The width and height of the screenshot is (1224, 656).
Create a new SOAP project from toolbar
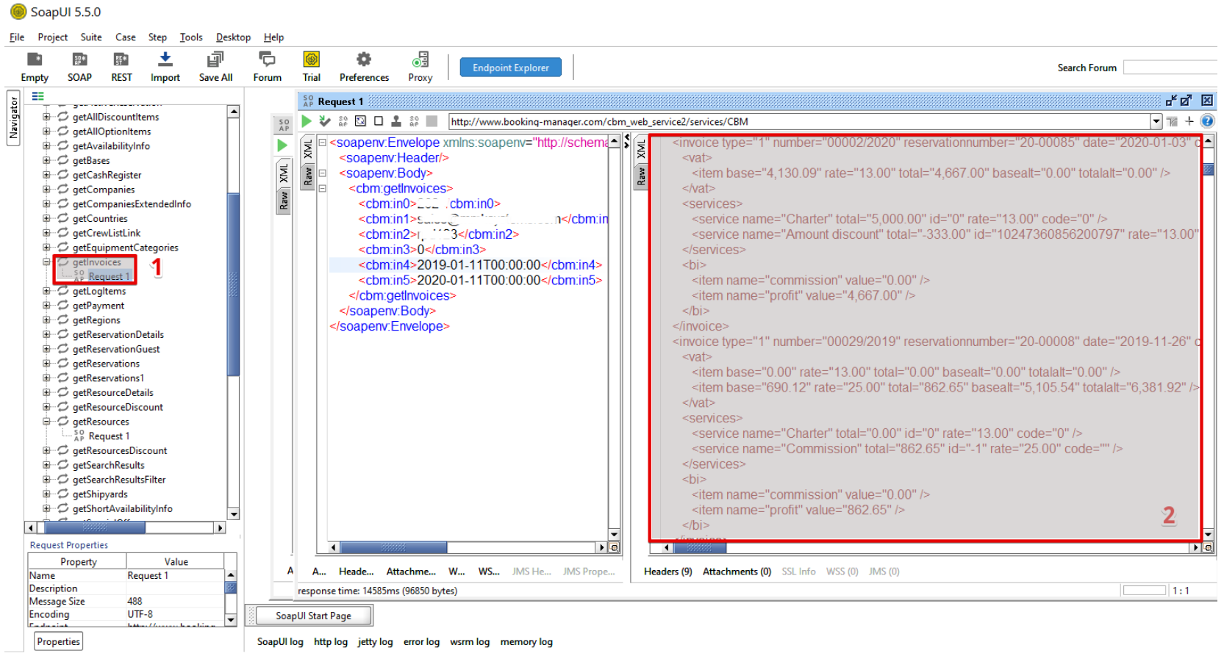pos(79,60)
